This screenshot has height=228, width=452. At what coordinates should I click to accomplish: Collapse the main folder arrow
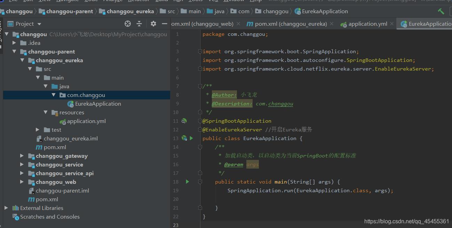click(x=38, y=78)
